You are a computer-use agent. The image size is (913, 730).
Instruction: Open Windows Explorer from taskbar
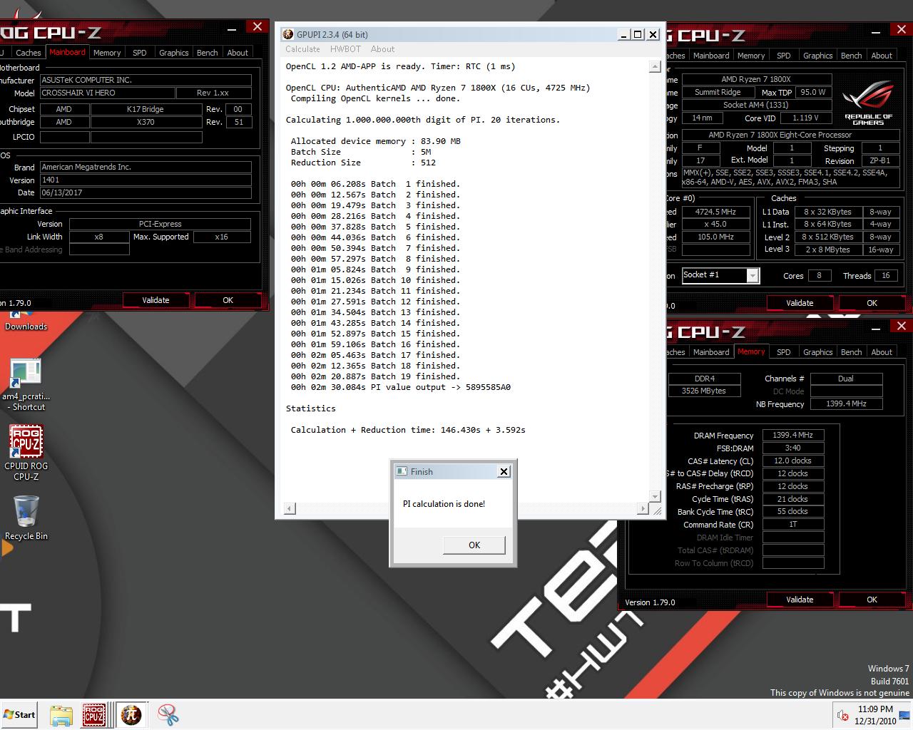(61, 715)
